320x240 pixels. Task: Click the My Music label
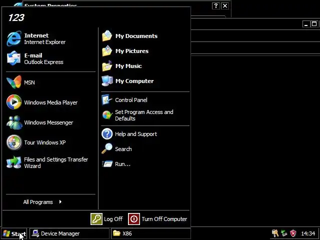pos(128,66)
